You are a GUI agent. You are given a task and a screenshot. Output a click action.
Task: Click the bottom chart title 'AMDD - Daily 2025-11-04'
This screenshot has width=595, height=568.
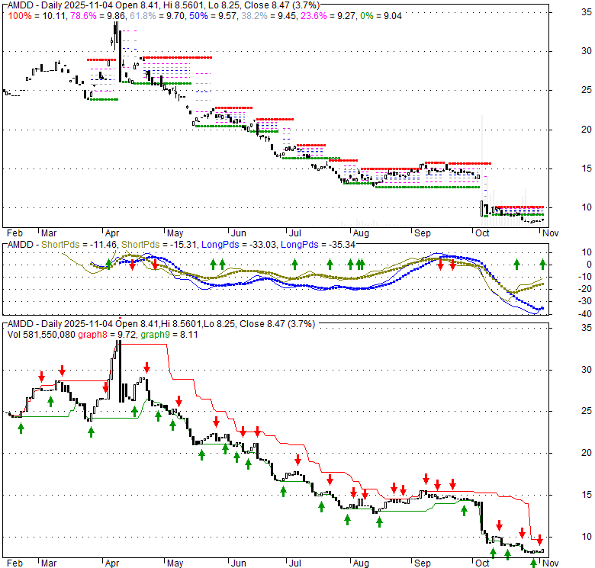[60, 324]
